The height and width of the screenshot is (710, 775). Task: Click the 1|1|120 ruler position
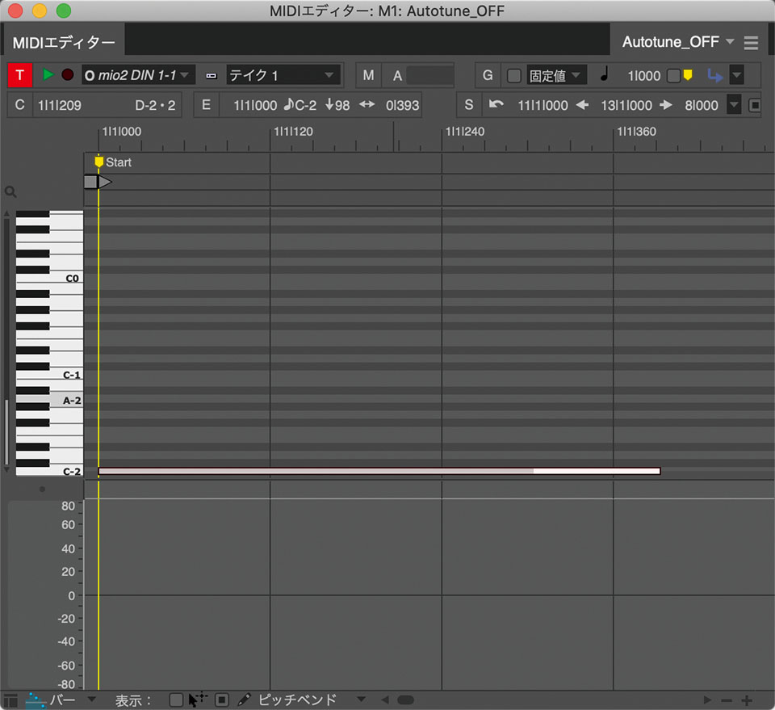(x=294, y=132)
